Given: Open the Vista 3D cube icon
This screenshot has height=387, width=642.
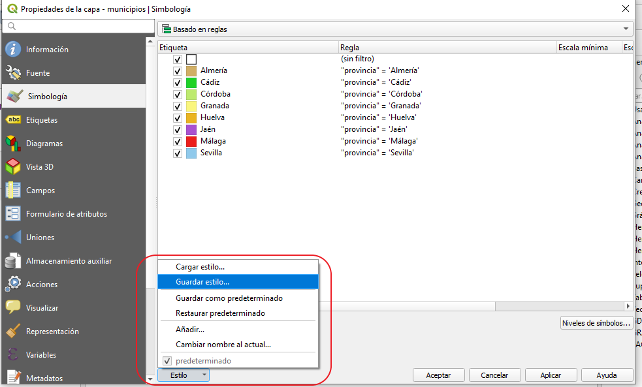Looking at the screenshot, I should coord(13,166).
